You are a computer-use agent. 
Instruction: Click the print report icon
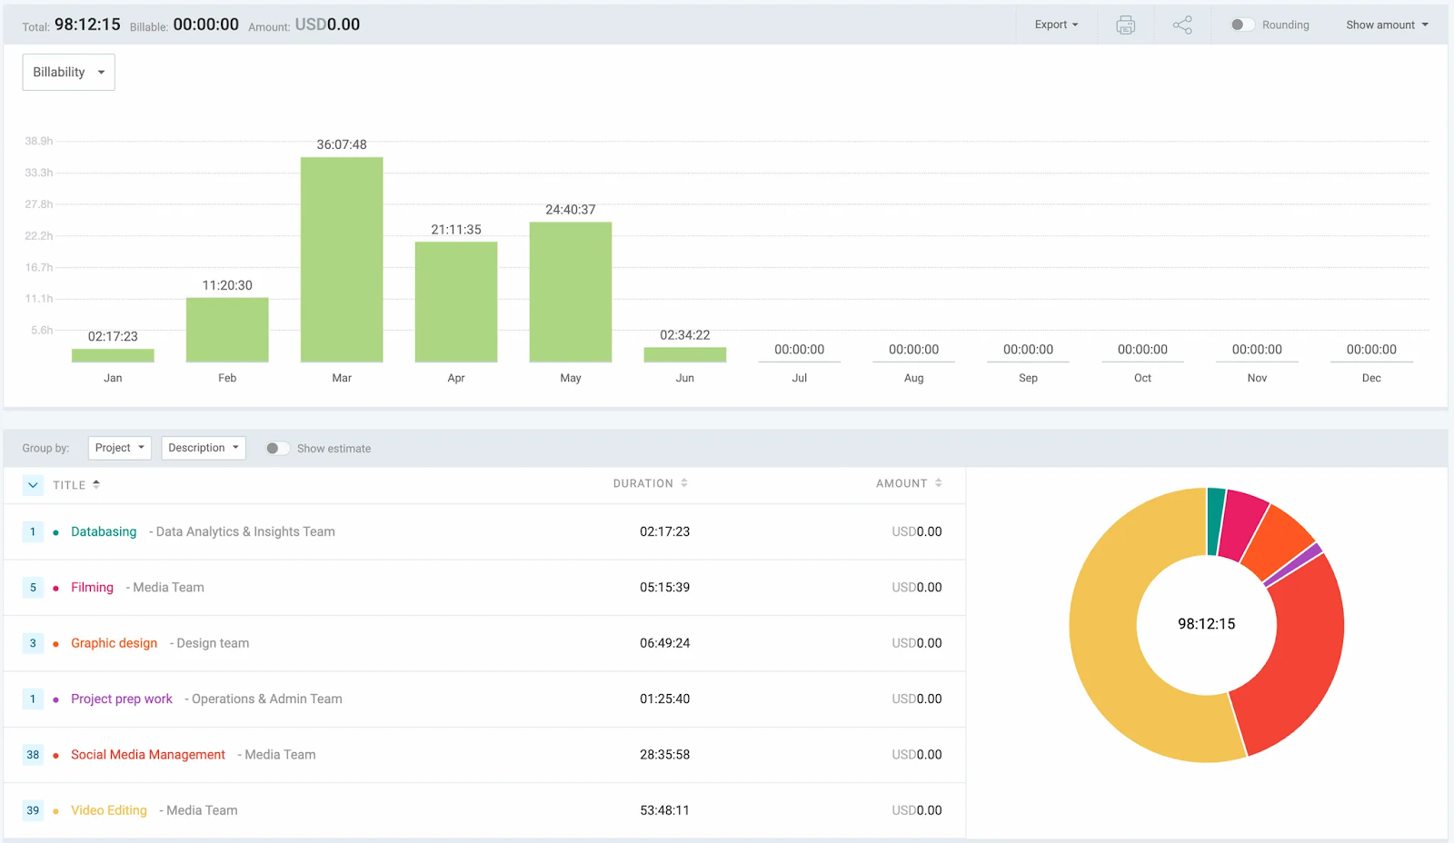click(x=1125, y=25)
